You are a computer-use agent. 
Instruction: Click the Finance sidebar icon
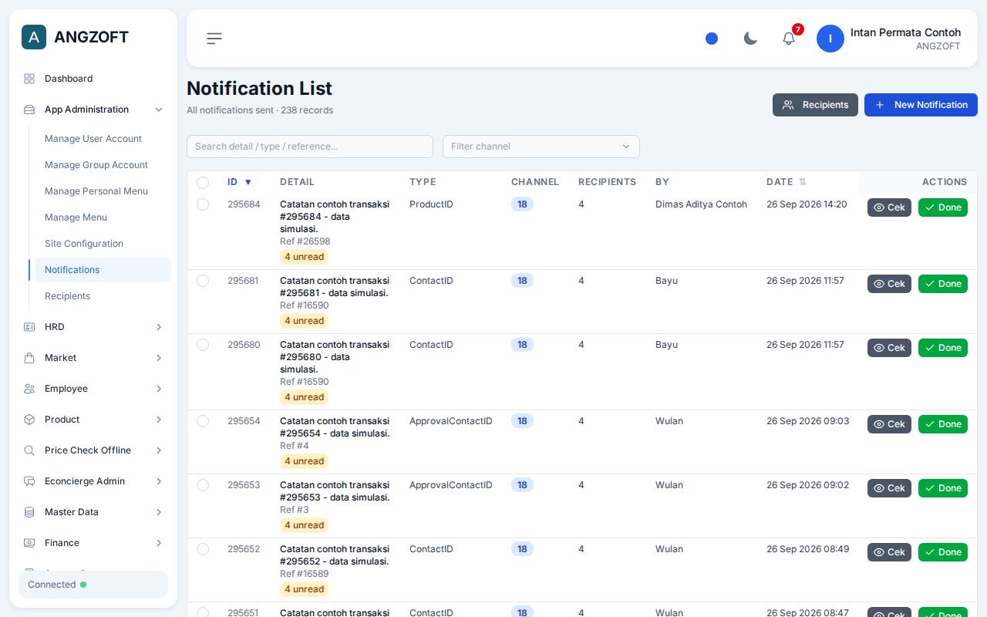click(29, 543)
